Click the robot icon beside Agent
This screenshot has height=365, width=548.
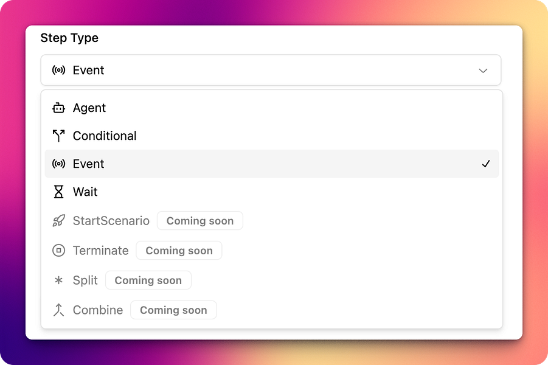[58, 108]
